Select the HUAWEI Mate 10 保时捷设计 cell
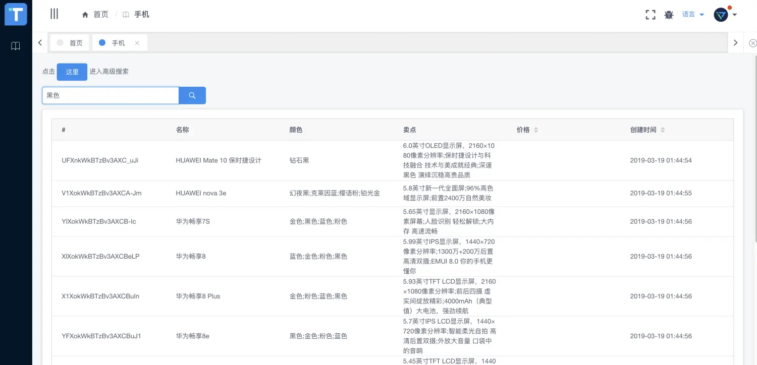The image size is (757, 365). pyautogui.click(x=219, y=161)
